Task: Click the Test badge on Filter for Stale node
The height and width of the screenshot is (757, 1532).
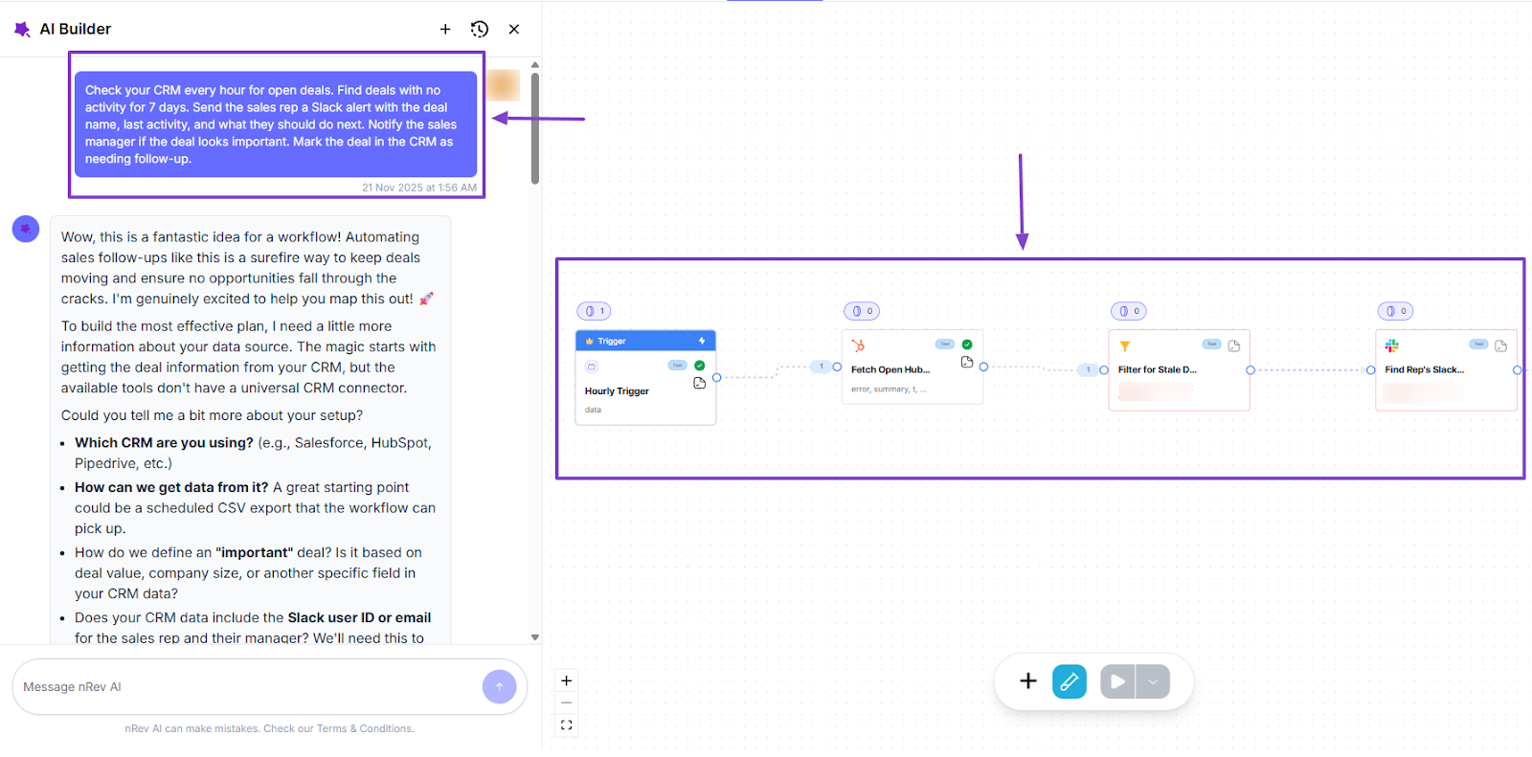Action: pos(1212,345)
